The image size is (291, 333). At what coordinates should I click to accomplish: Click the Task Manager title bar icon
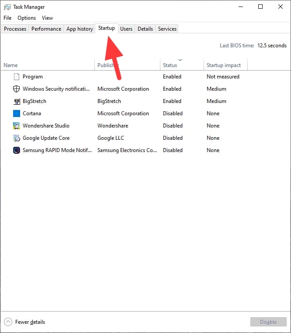tap(7, 7)
